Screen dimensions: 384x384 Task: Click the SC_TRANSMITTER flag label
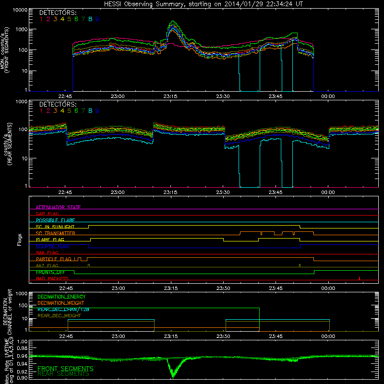coord(56,233)
